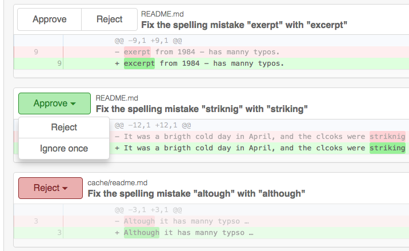Click the highlighted added word "striking"
Viewport: 409px width, 251px height.
pos(387,148)
